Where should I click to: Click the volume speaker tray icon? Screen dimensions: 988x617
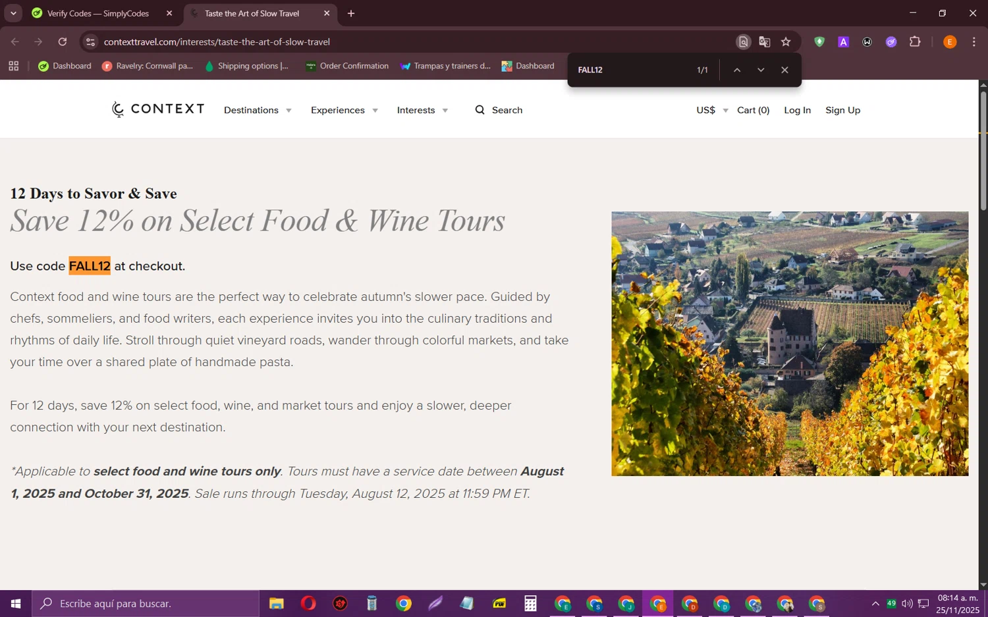[x=907, y=603]
